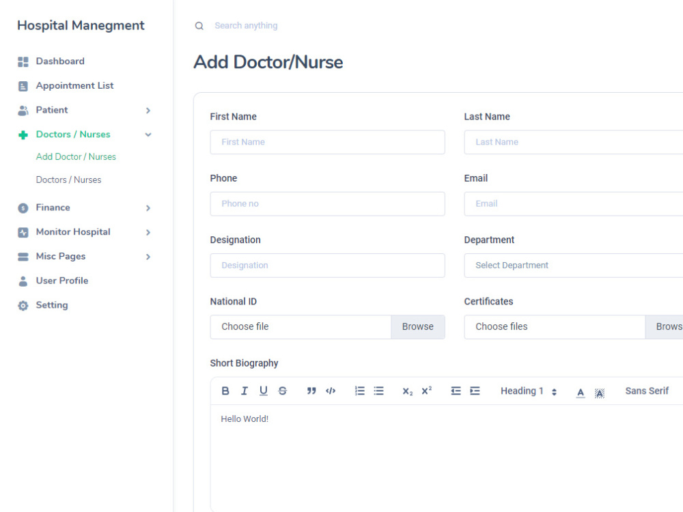This screenshot has height=512, width=683.
Task: Open the text color picker in the editor
Action: pos(580,391)
